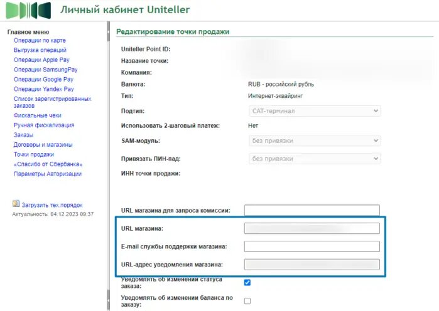Focus URL-адрес уведомления магазина field
The width and height of the screenshot is (439, 311).
[312, 265]
